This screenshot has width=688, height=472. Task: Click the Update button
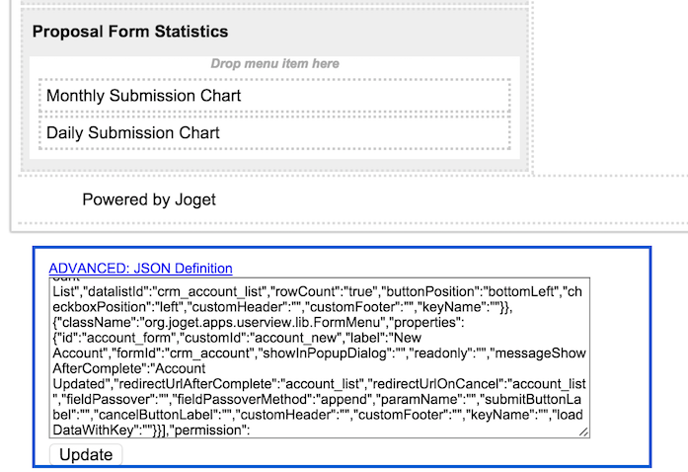coord(86,454)
